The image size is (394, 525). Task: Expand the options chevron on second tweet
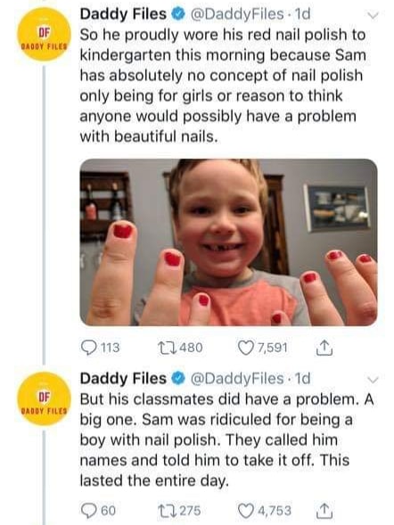373,380
